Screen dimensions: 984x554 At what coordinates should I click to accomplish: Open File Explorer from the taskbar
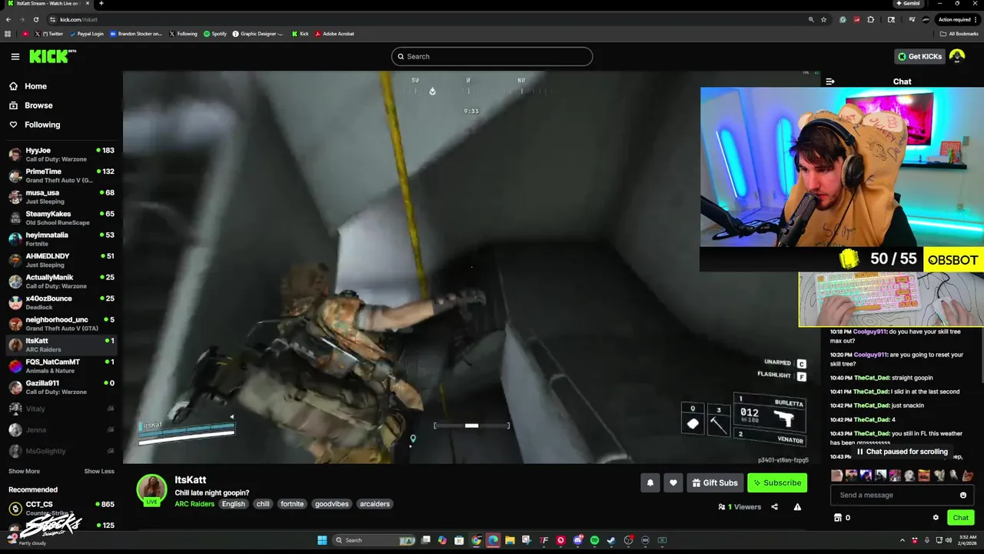(510, 540)
